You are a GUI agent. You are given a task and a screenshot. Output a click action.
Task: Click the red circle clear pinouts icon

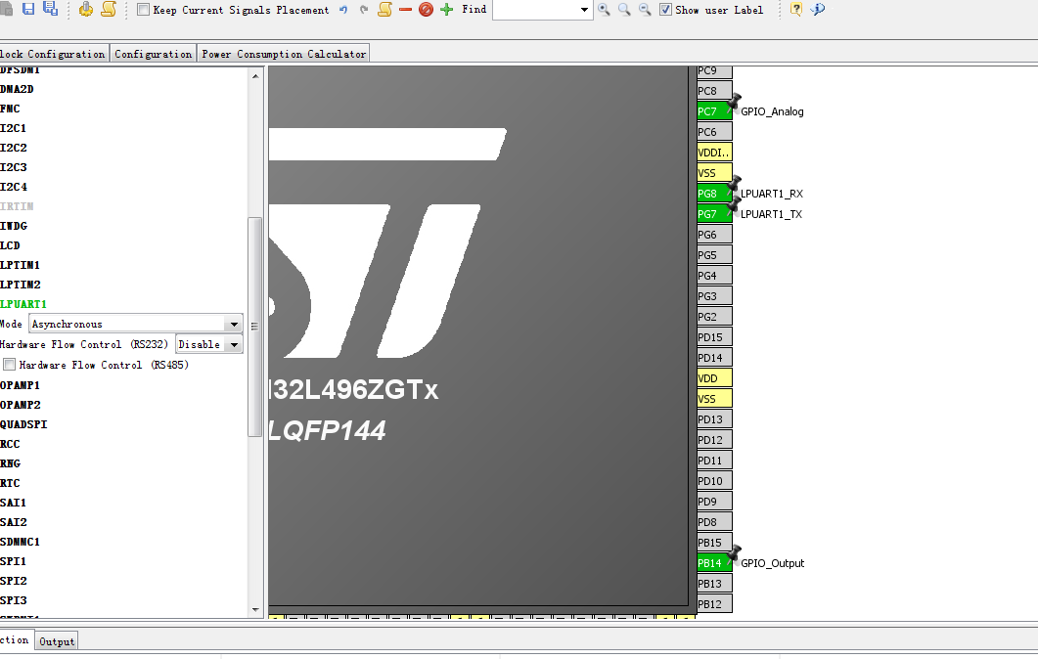click(426, 9)
